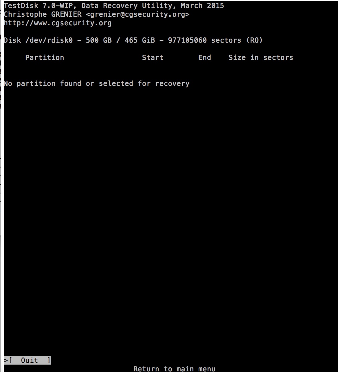Click the 500 GB disk size

(x=99, y=40)
